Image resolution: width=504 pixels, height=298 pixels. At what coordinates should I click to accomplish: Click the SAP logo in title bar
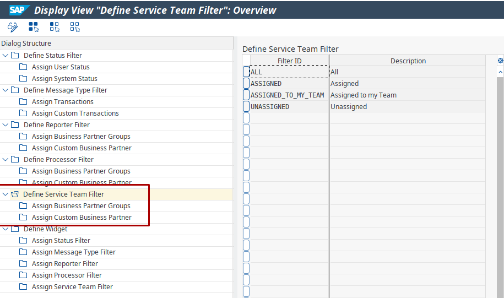[19, 10]
